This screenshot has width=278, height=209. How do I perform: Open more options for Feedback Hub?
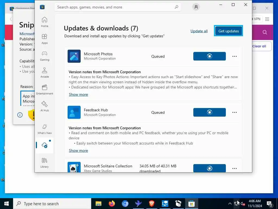coord(235,112)
